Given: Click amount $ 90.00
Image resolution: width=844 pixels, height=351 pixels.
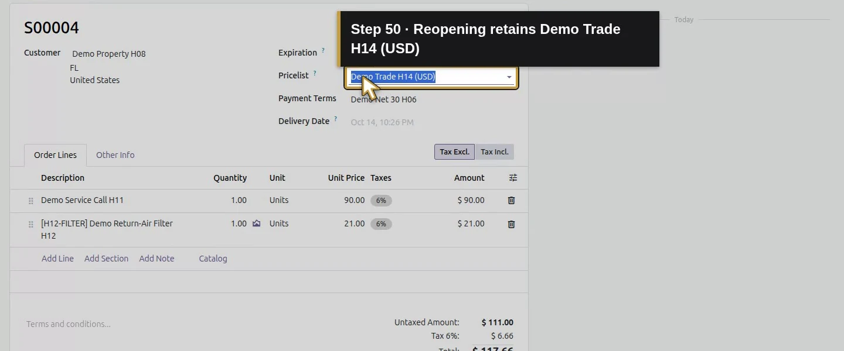Looking at the screenshot, I should [471, 200].
